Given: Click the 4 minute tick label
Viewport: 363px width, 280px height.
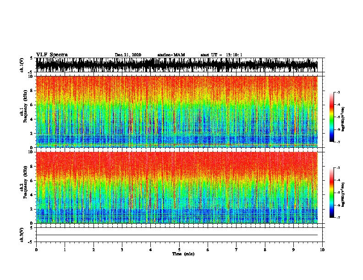Looking at the screenshot, I should (150, 250).
